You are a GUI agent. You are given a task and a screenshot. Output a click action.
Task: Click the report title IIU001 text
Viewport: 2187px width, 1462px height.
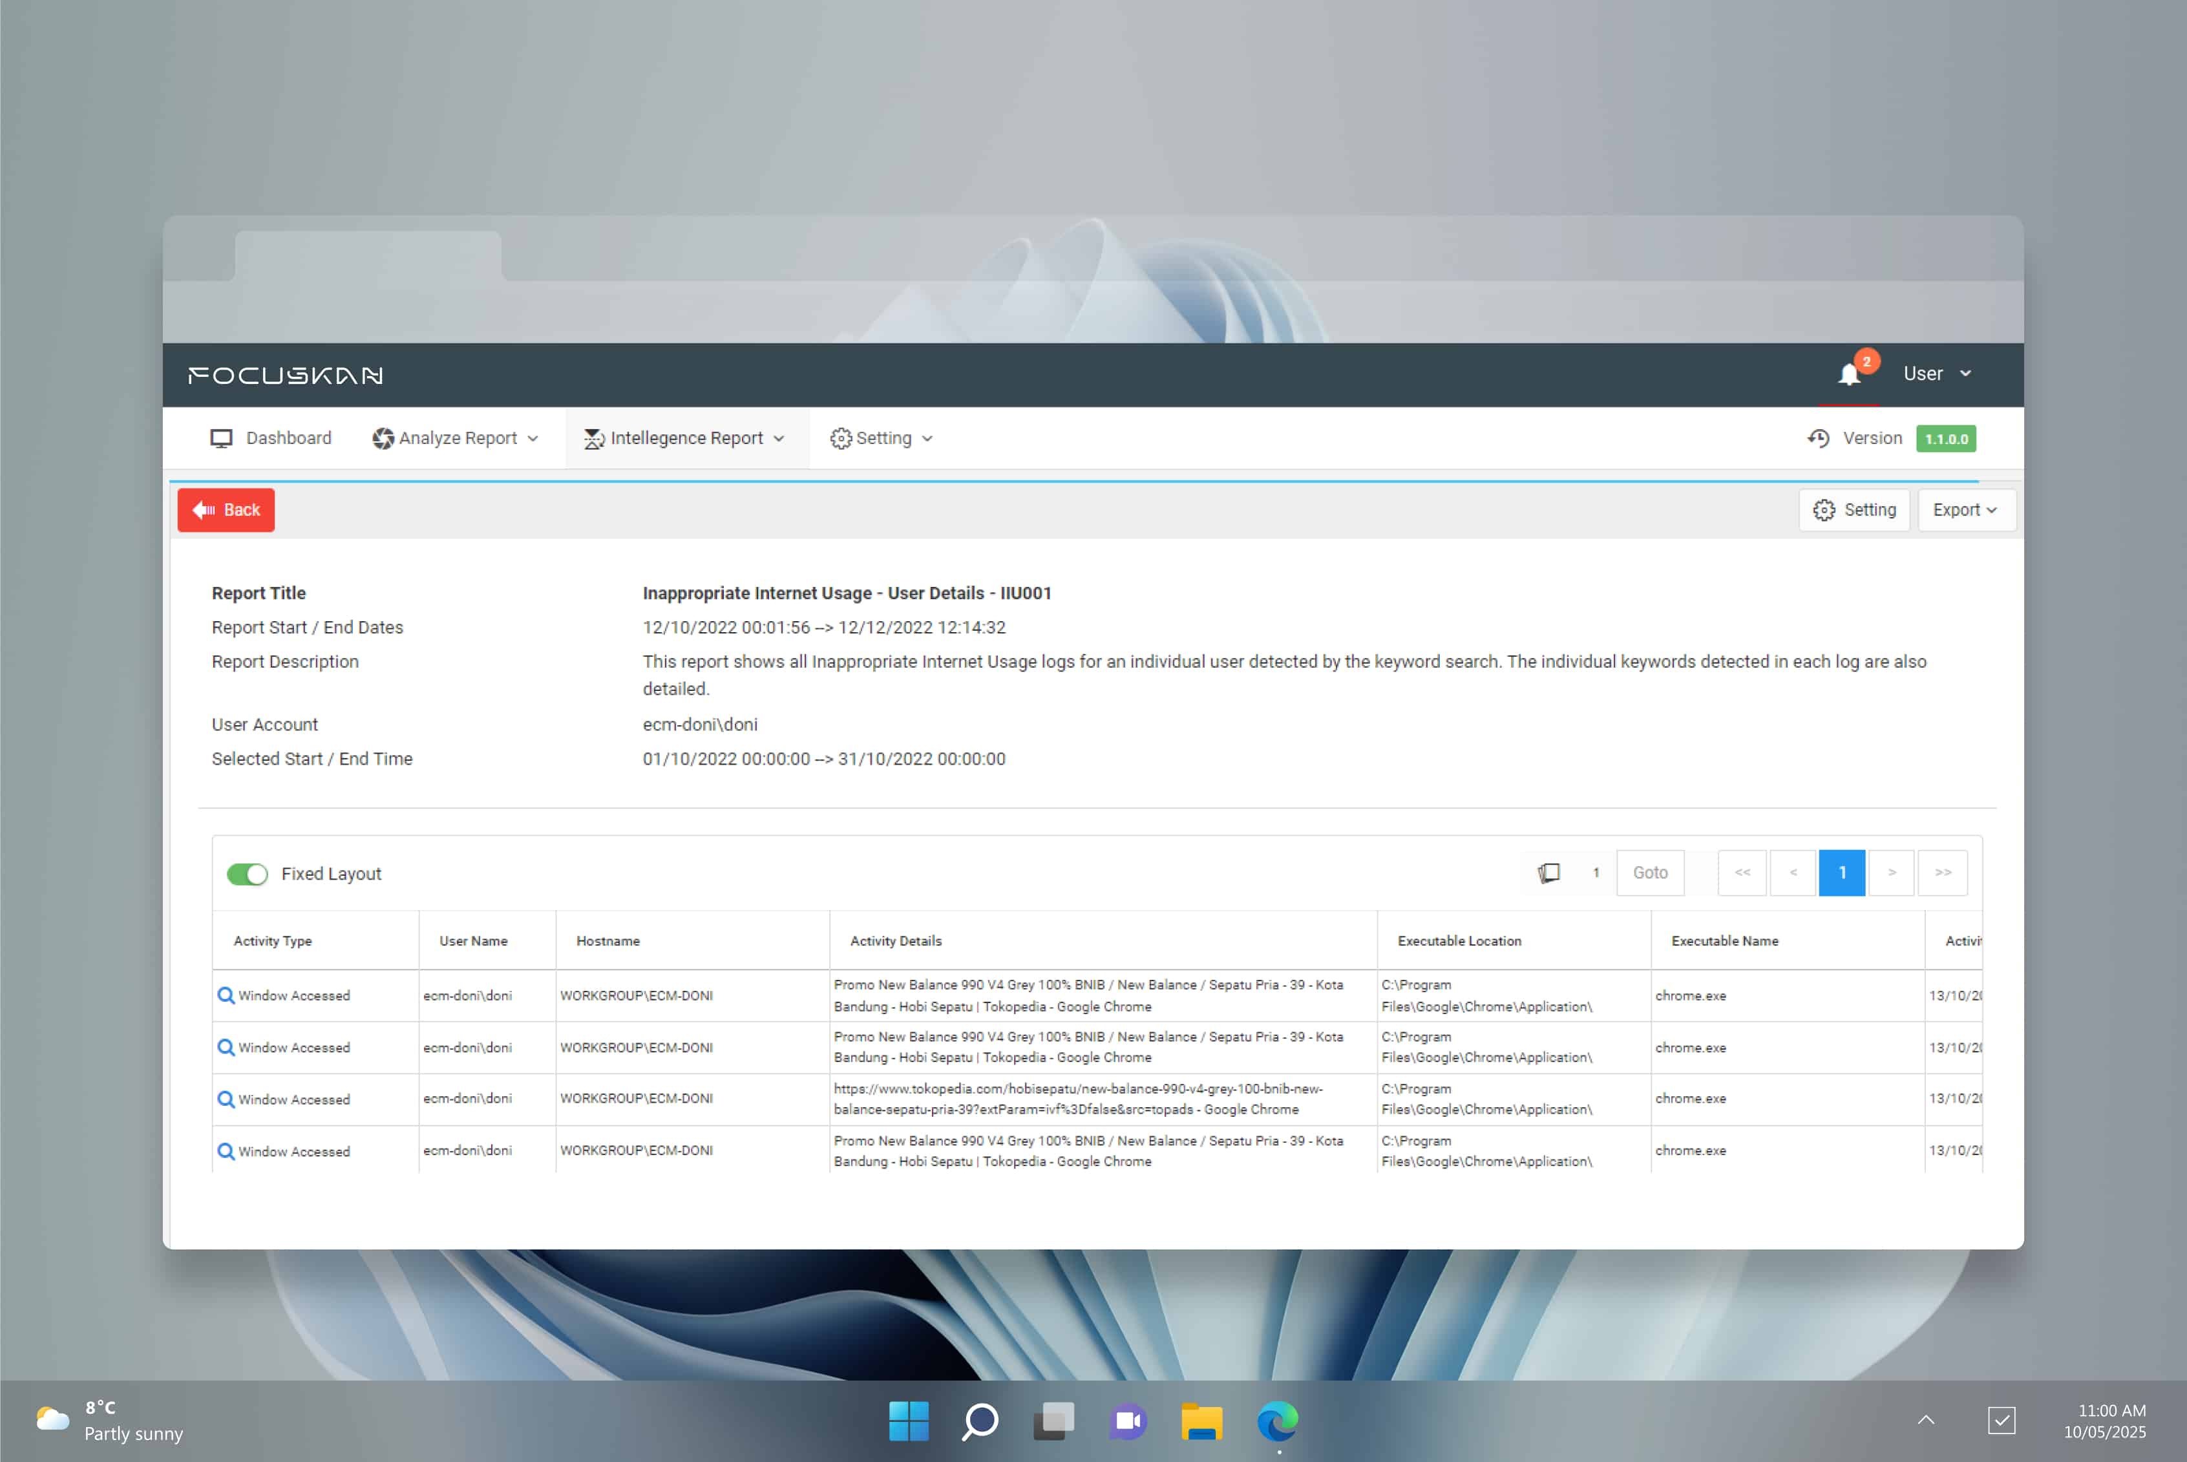pyautogui.click(x=847, y=593)
